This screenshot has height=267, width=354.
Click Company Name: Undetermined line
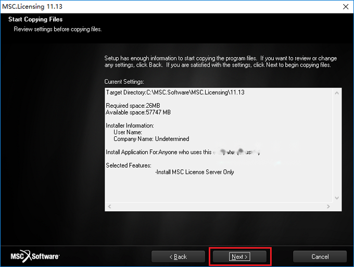point(151,139)
